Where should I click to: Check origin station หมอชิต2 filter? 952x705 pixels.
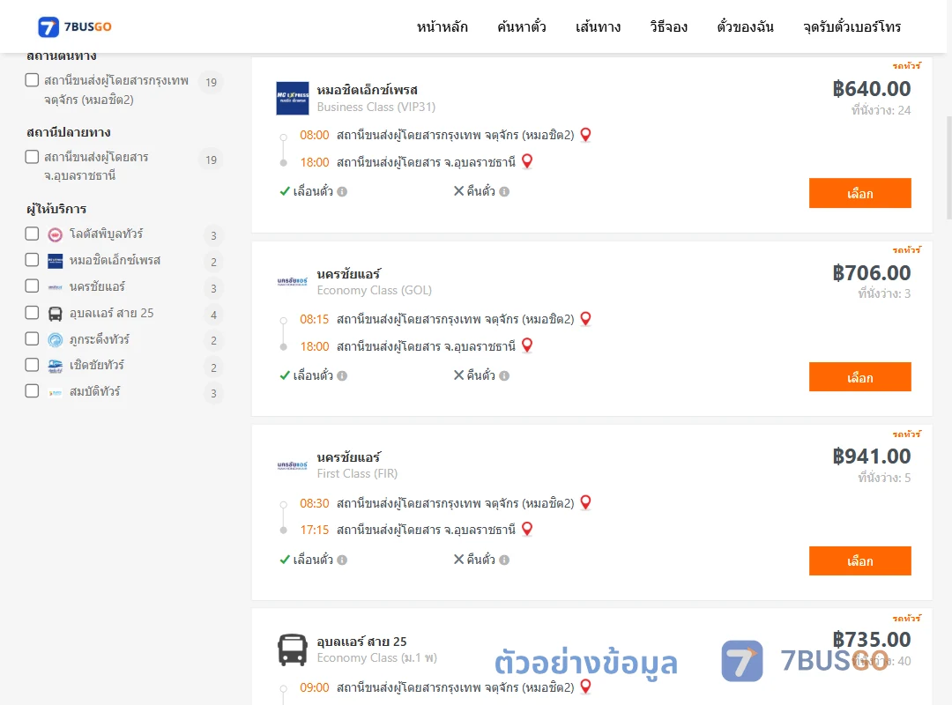click(x=33, y=80)
